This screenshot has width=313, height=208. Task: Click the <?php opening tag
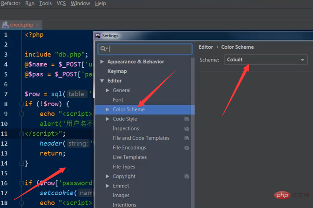click(34, 35)
